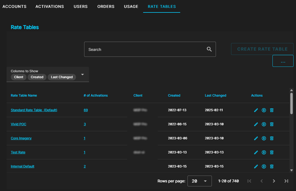Switch to the Activations tab
This screenshot has height=191, width=296.
coord(50,6)
